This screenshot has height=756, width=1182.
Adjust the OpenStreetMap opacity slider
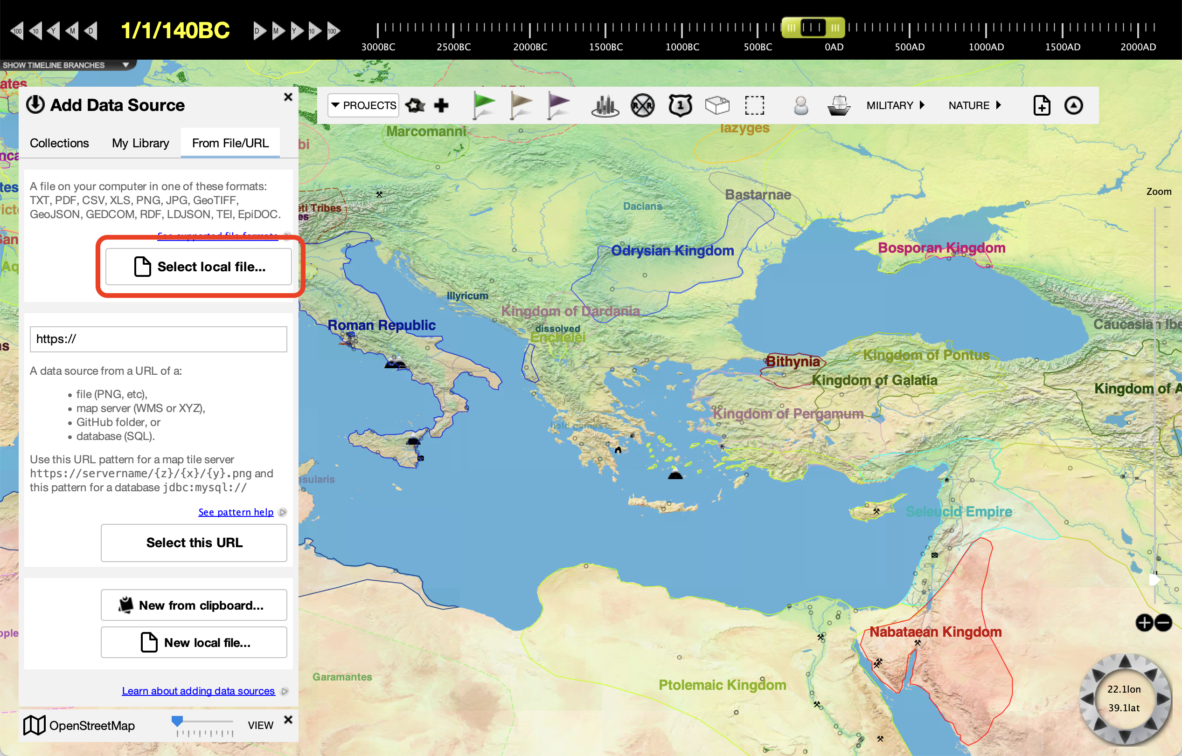pyautogui.click(x=177, y=721)
